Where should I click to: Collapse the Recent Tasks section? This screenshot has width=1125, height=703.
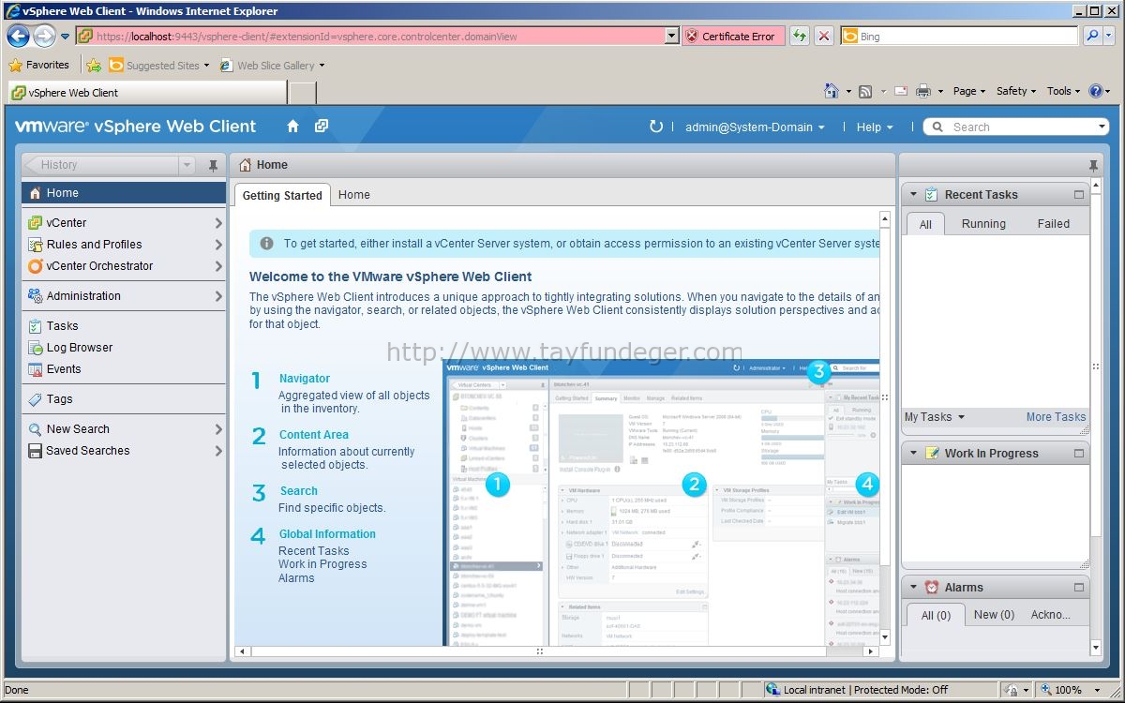(914, 195)
